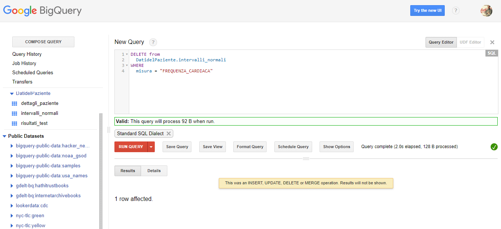Expand bigquery-public-data:noaa_gsod dataset
Image resolution: width=501 pixels, height=229 pixels.
12,156
